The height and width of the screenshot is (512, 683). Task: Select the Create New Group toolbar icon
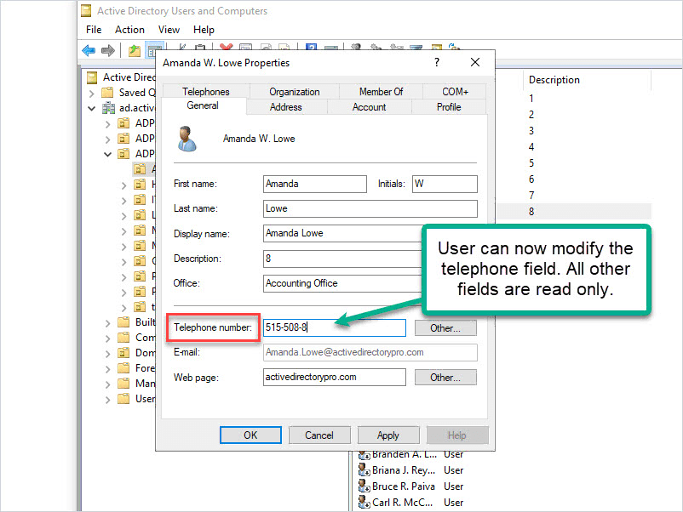coord(376,45)
